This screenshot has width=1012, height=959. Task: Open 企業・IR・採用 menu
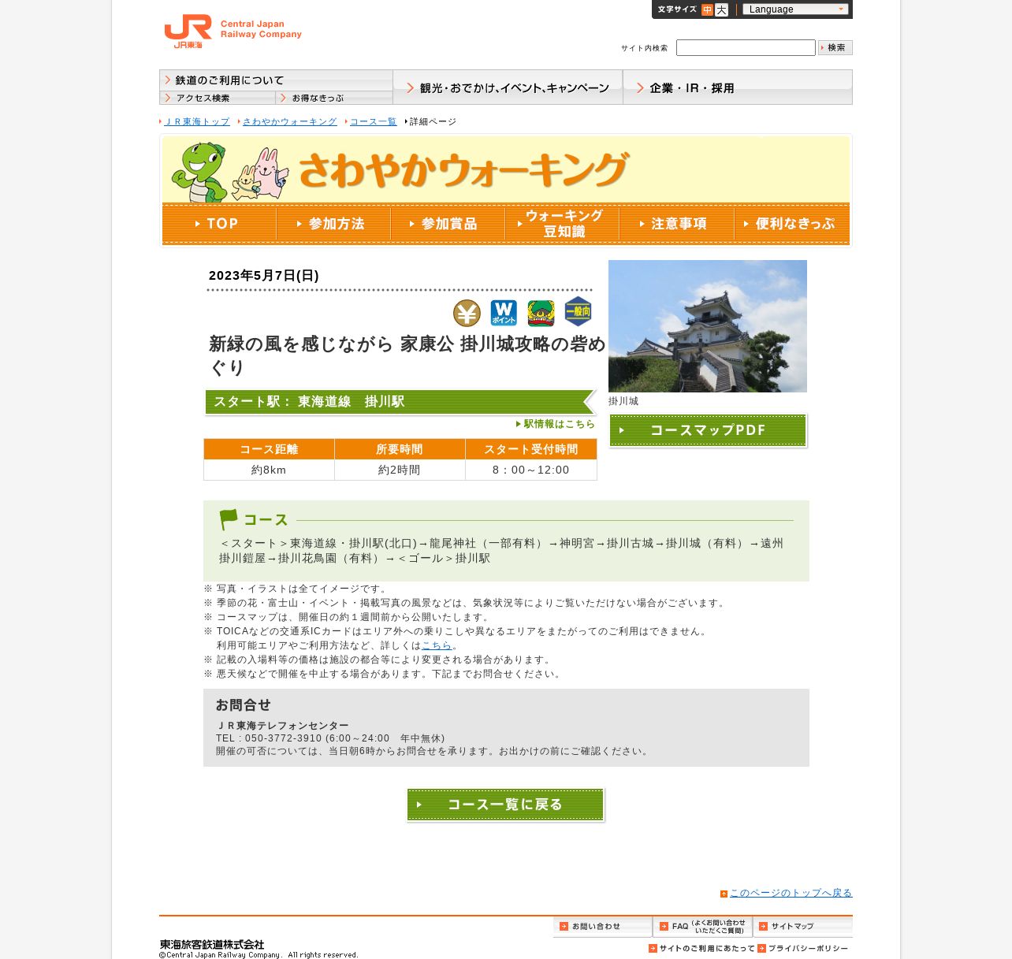coord(738,87)
